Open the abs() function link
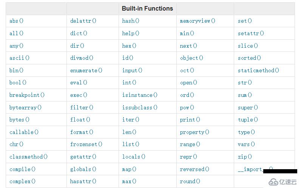Screen dimensions: 301x190 [x=16, y=21]
